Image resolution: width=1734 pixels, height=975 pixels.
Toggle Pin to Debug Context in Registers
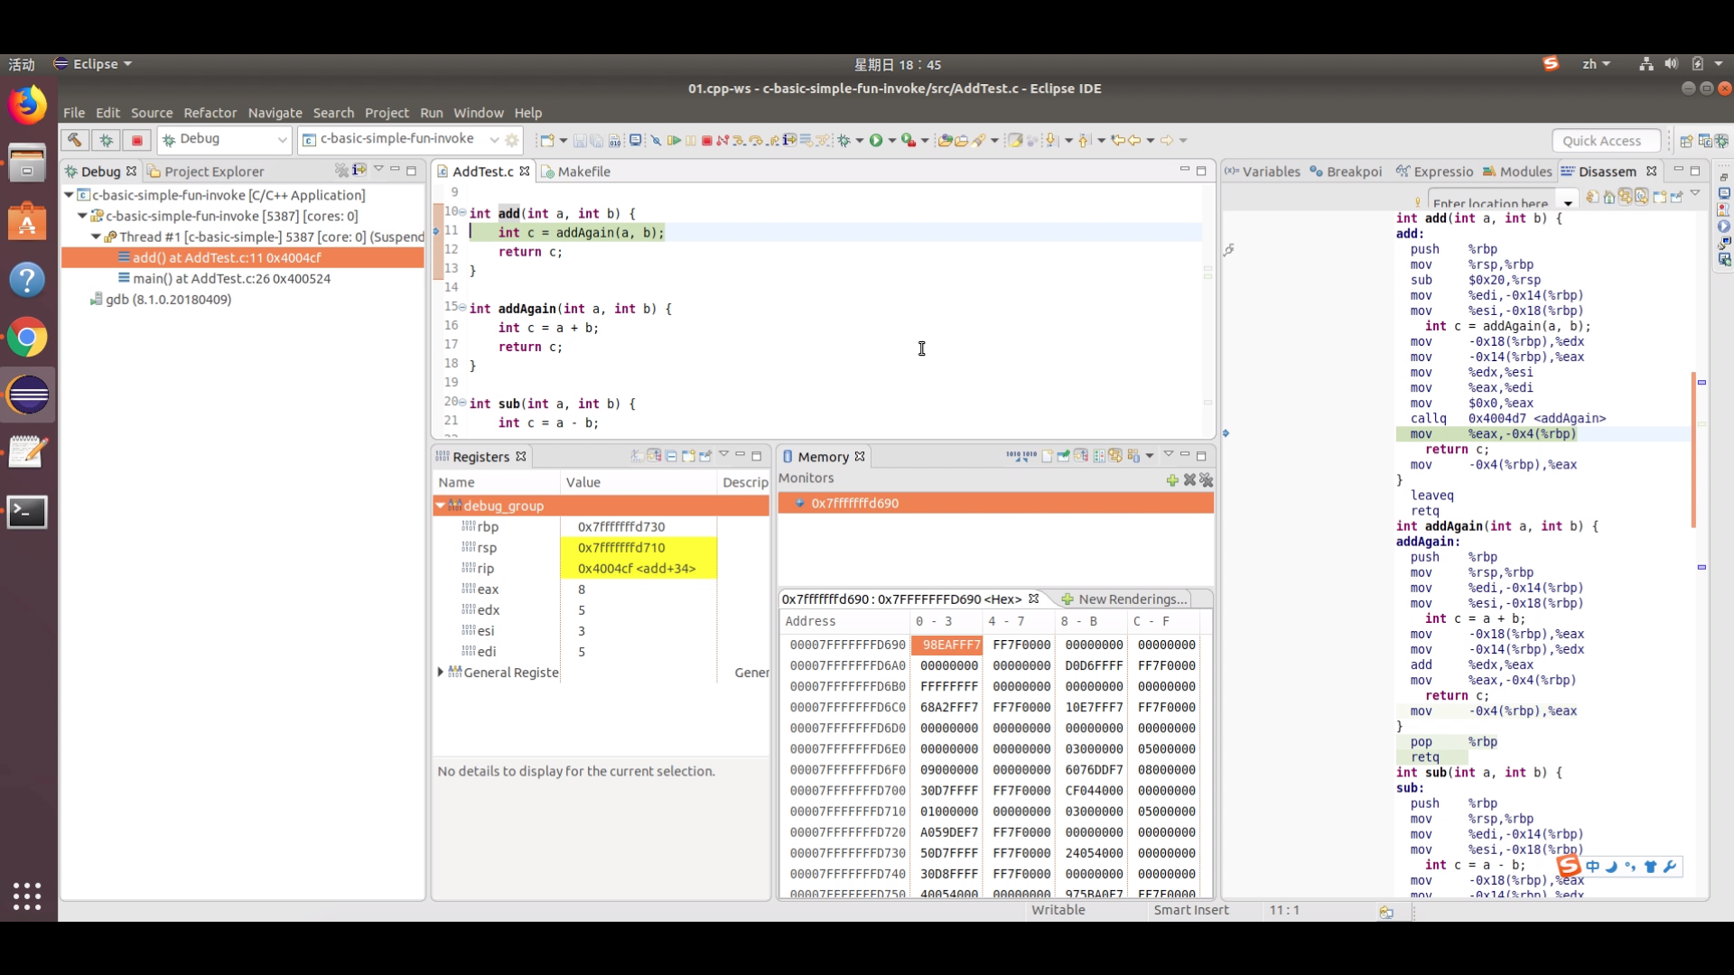(x=705, y=456)
